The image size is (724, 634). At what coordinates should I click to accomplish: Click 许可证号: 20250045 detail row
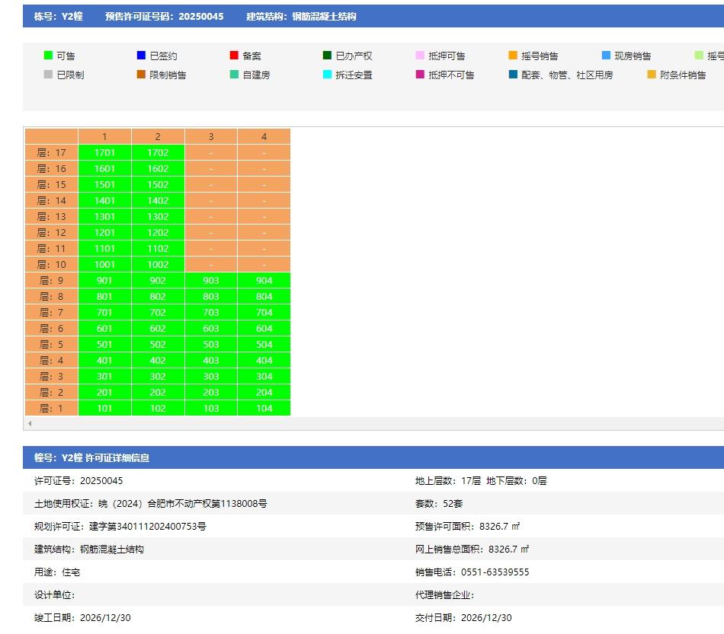point(78,480)
